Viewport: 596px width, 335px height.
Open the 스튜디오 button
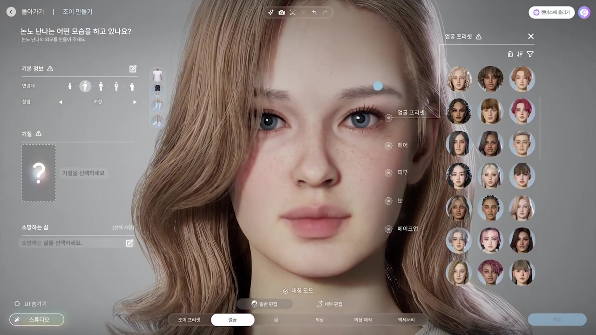pyautogui.click(x=37, y=320)
